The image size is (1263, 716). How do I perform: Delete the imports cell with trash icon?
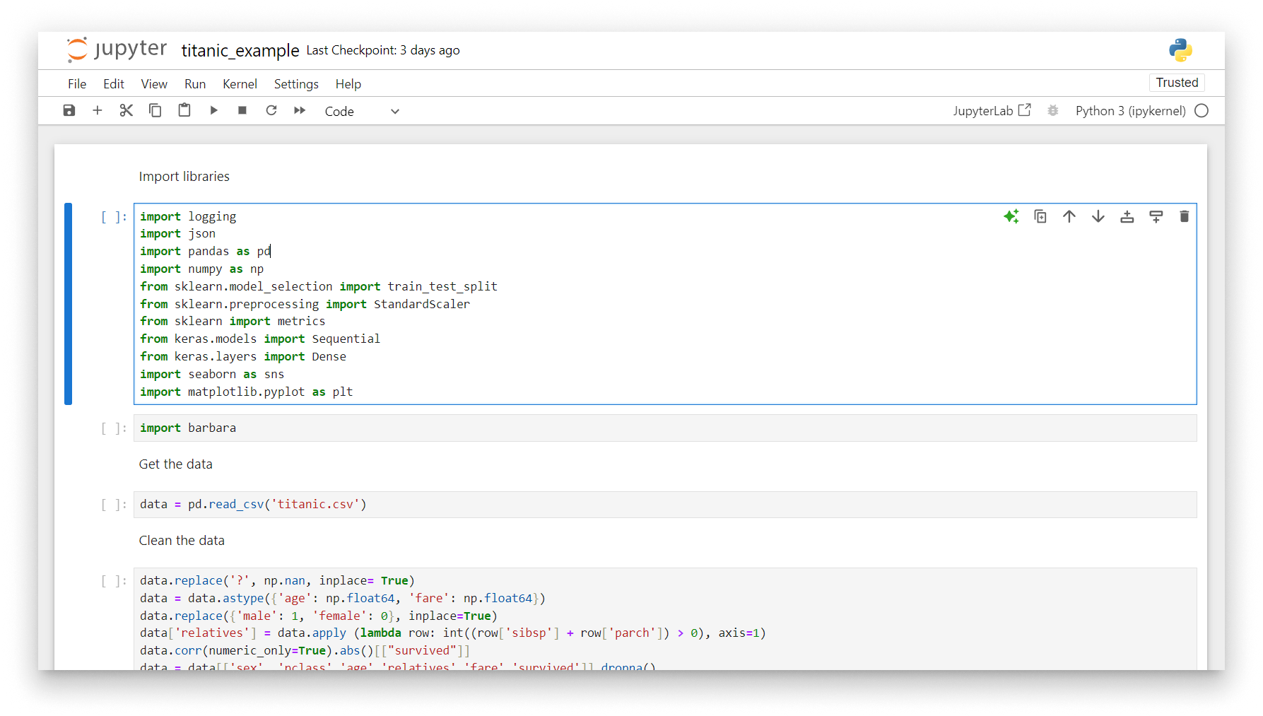1185,216
